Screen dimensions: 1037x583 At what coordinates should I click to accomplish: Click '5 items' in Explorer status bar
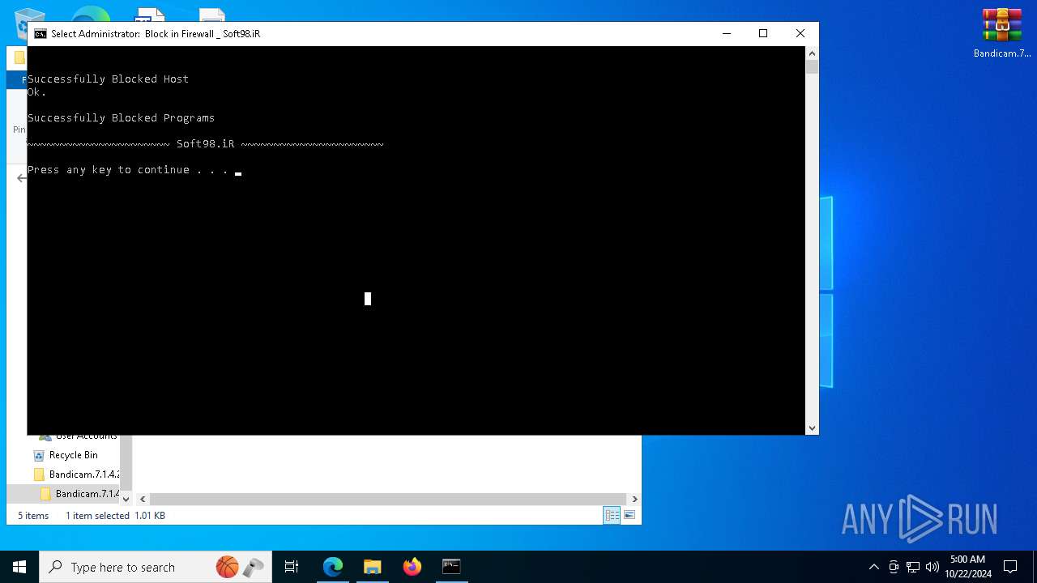33,516
